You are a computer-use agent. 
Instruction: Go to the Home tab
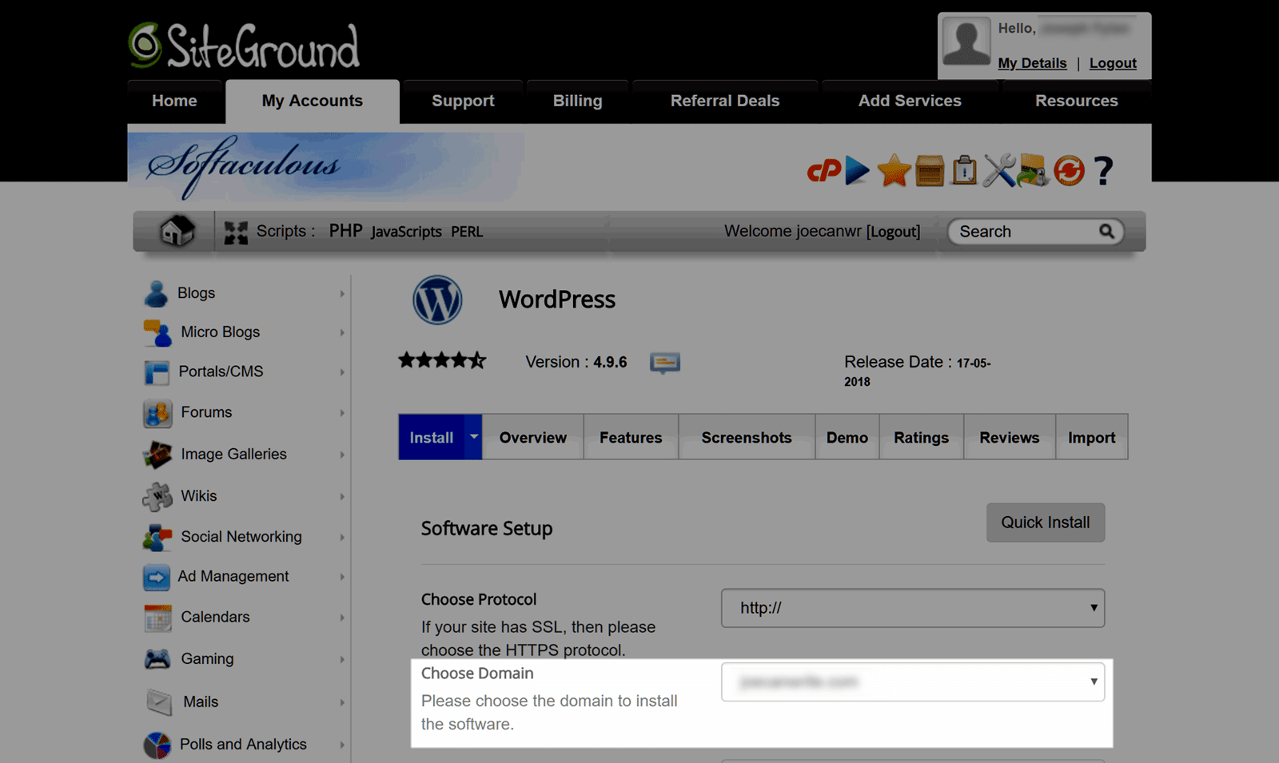(174, 101)
